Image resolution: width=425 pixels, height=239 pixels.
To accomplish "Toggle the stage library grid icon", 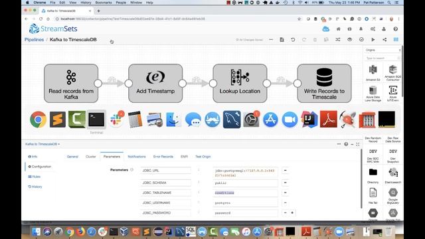I will [x=396, y=40].
